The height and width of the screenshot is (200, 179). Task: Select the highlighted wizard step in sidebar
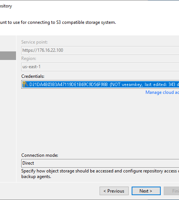click(x=8, y=55)
